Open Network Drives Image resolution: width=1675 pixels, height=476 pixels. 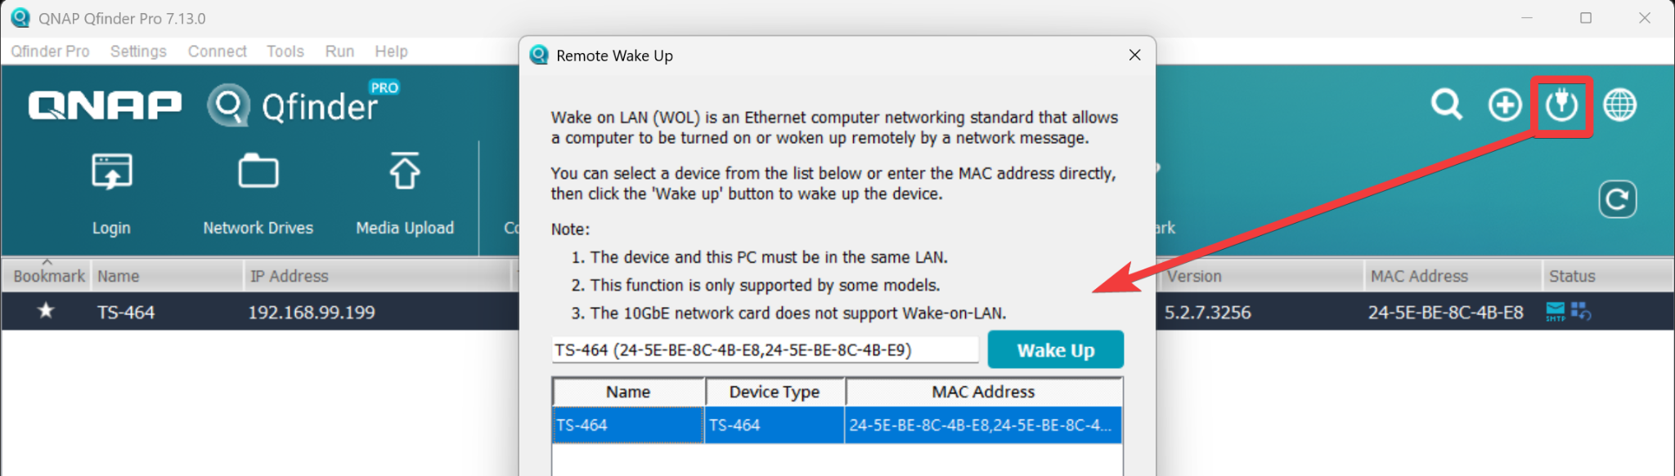coord(258,173)
